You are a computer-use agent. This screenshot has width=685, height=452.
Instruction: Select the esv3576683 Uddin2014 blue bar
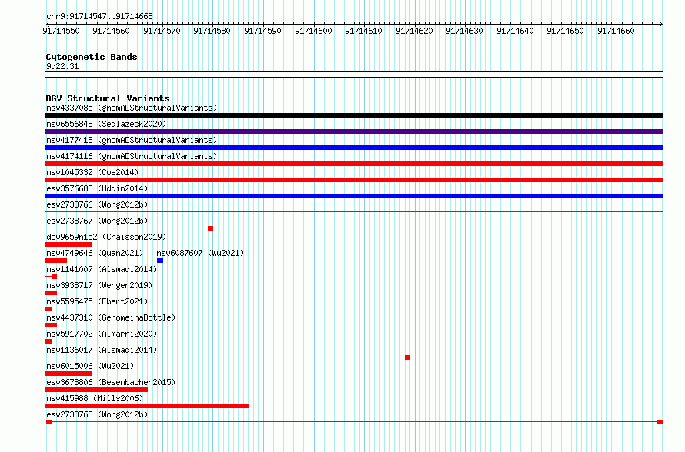(x=354, y=196)
